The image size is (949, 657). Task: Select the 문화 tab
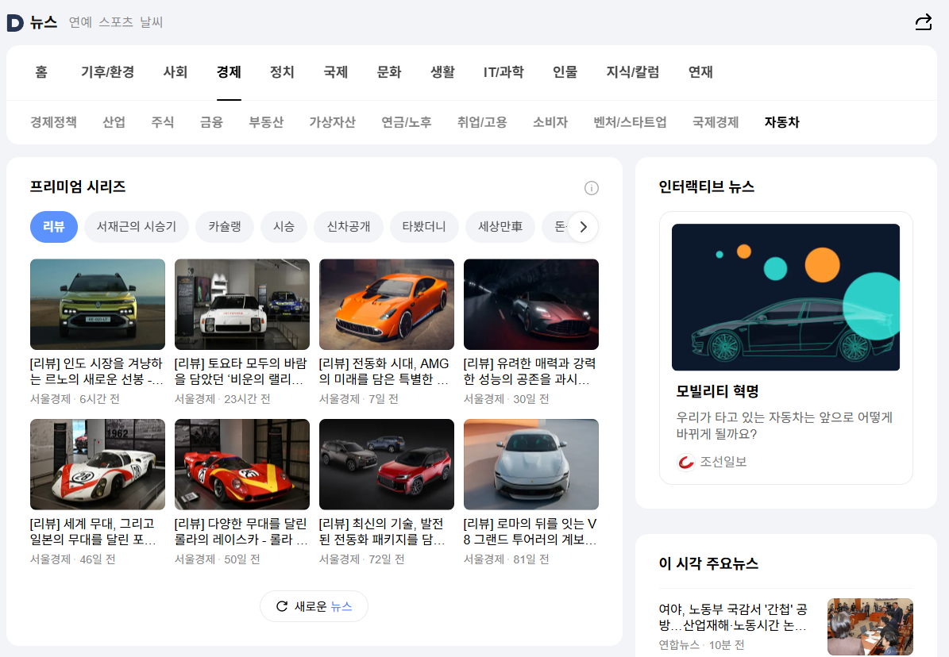coord(389,72)
